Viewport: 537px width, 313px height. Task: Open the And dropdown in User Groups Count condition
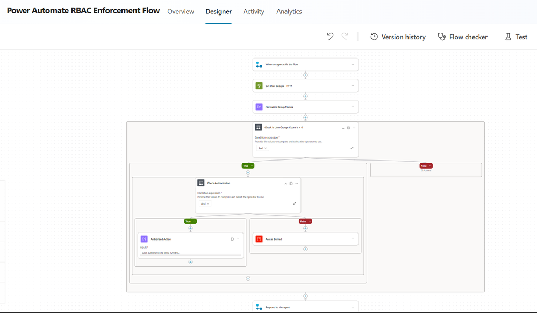[x=262, y=148]
